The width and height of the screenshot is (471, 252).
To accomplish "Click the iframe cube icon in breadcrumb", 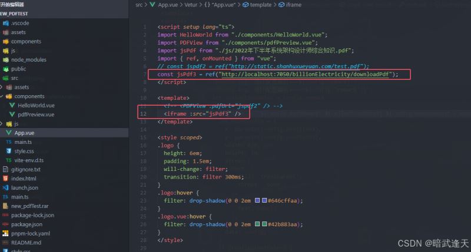I will 281,5.
